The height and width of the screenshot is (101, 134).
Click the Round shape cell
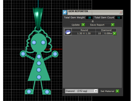coord(84,30)
